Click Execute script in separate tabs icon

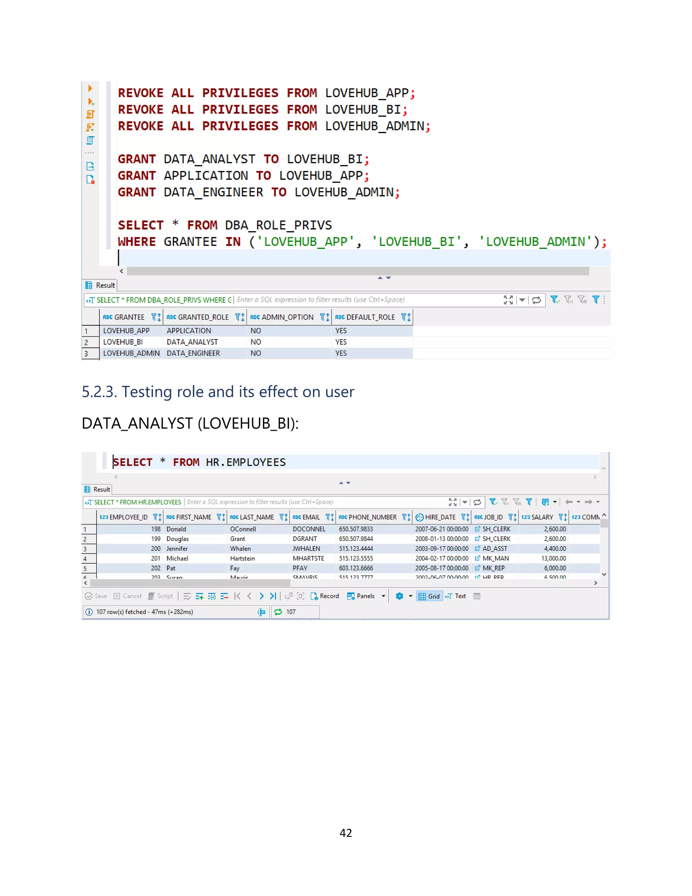coord(90,127)
